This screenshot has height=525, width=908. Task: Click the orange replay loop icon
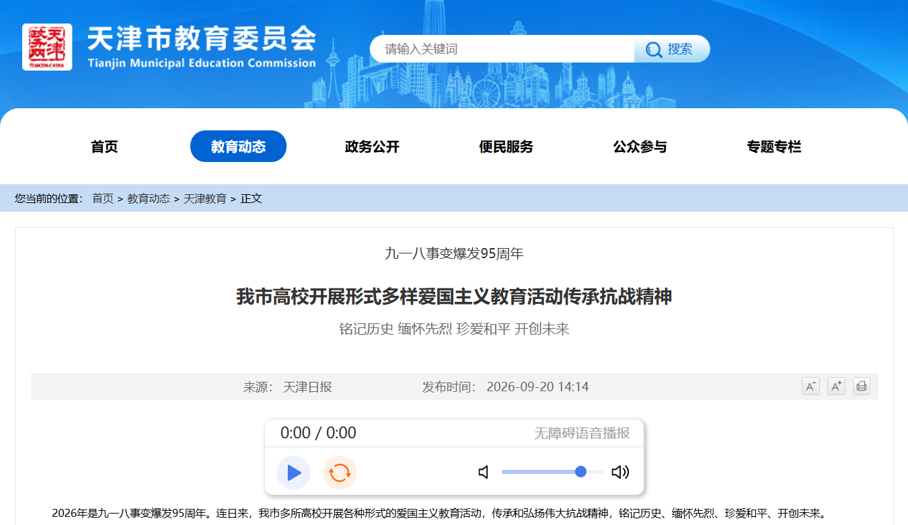coord(340,473)
